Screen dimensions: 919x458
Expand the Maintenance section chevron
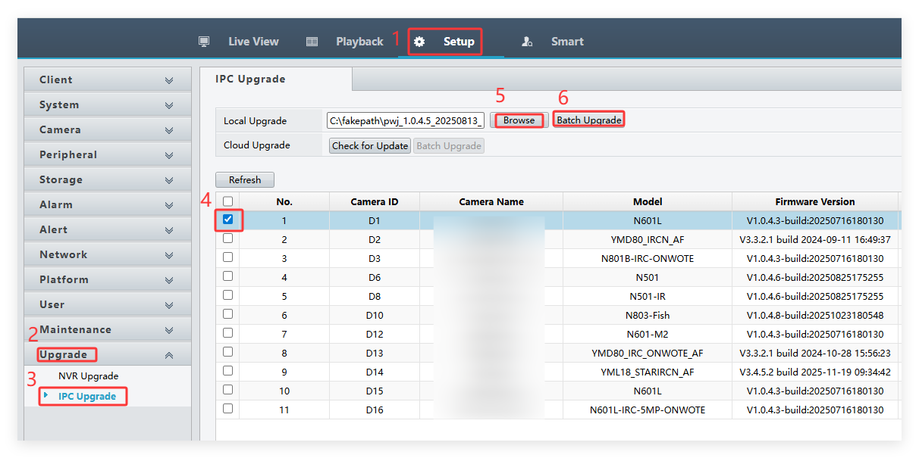[169, 330]
